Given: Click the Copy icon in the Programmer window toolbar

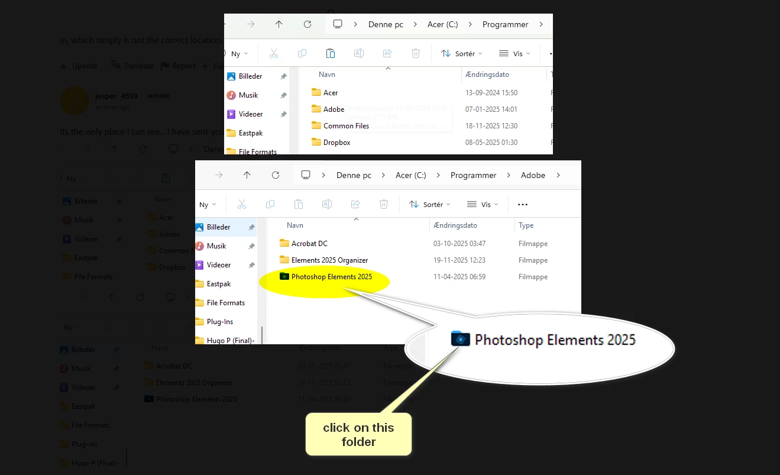Looking at the screenshot, I should coord(302,53).
